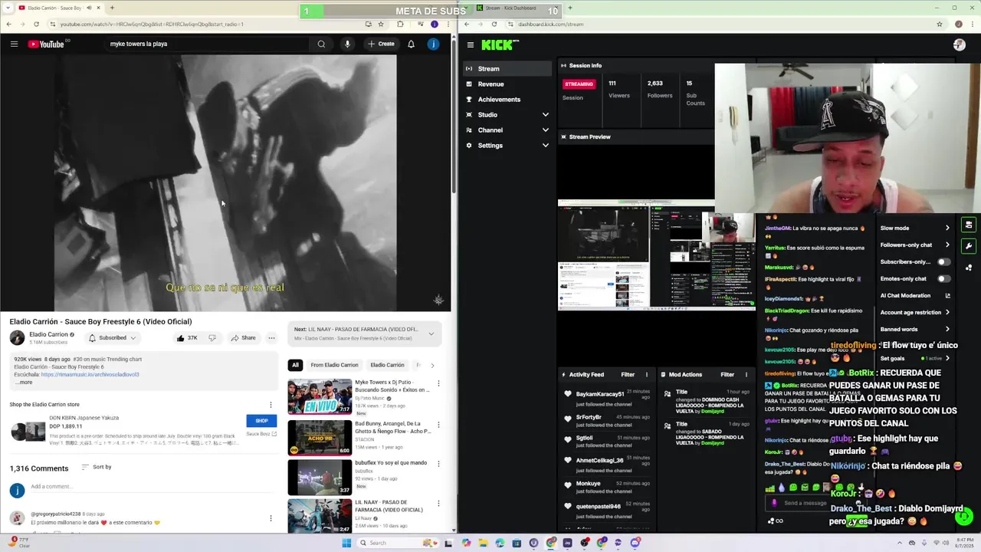This screenshot has width=981, height=552.
Task: Open new tab in YouTube browser window
Action: (x=112, y=8)
